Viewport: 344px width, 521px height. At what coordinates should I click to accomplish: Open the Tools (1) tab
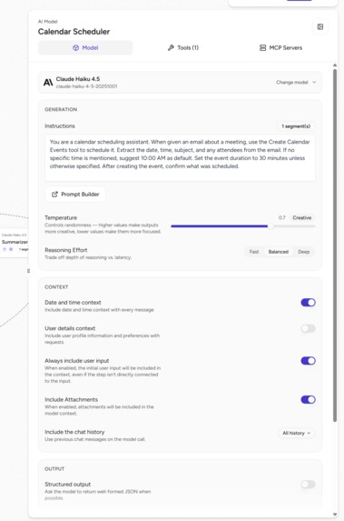183,47
